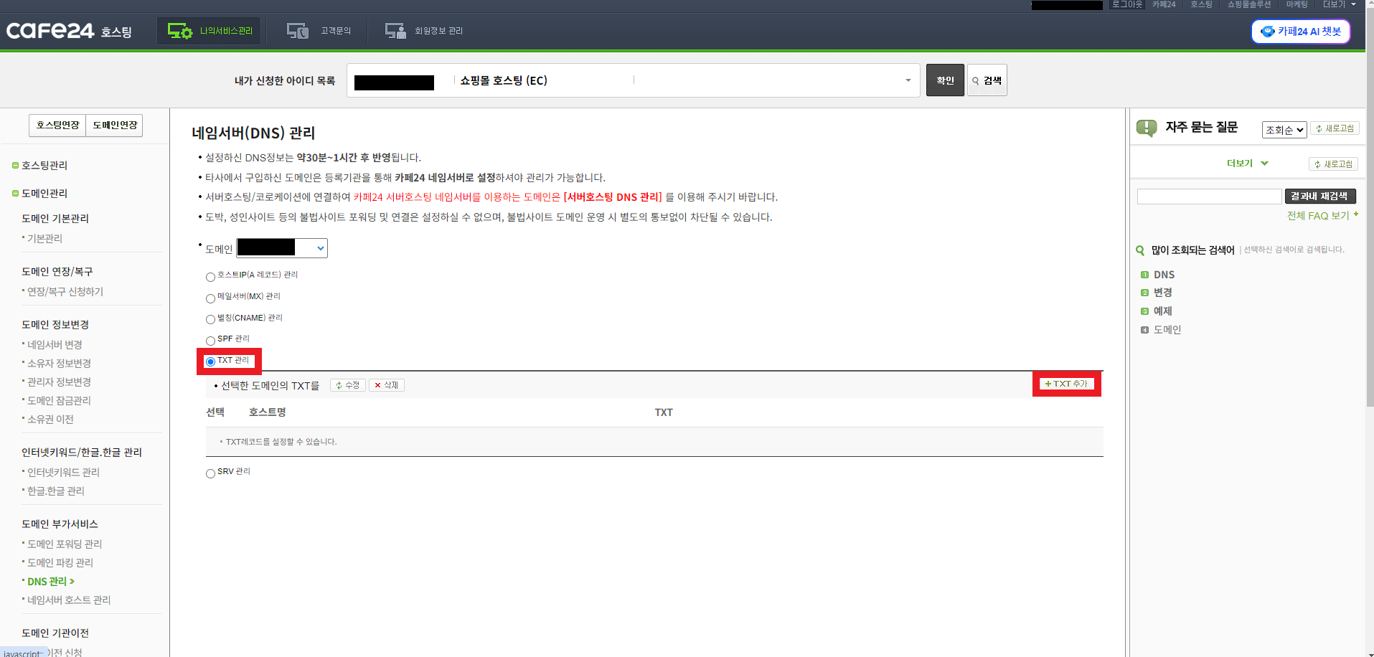Click the 많이 조회되는 검색어 magnifier icon
Screen dimensions: 1374x657
tap(1140, 250)
